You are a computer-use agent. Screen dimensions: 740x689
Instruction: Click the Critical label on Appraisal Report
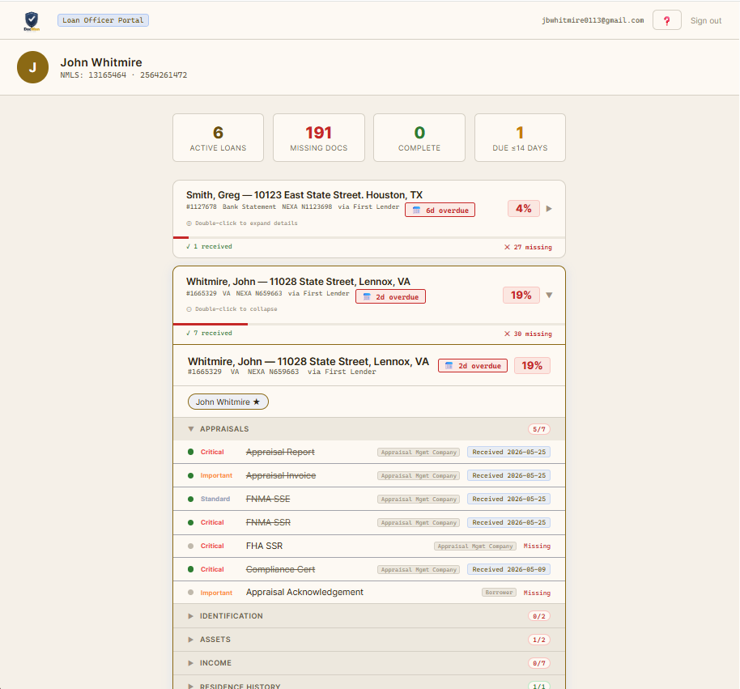point(212,452)
